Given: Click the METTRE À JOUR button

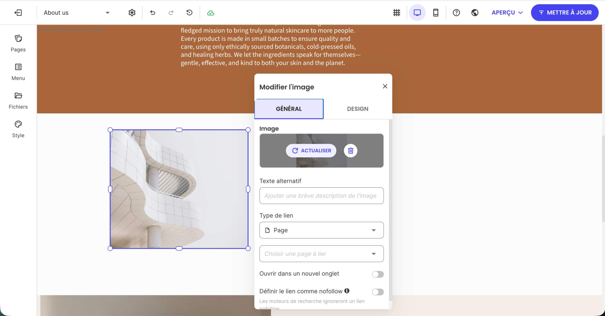Looking at the screenshot, I should [565, 13].
